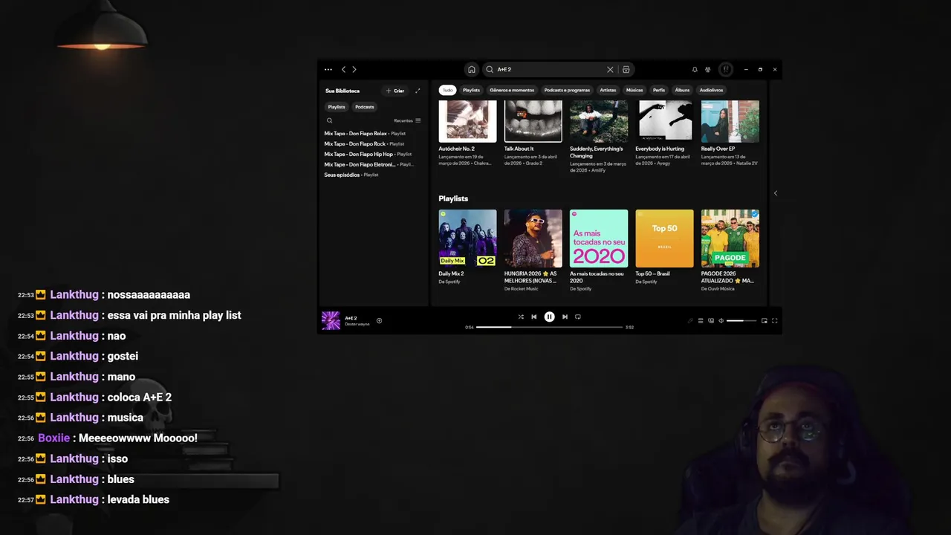
Task: Click the A+E 2 search input field
Action: (550, 69)
